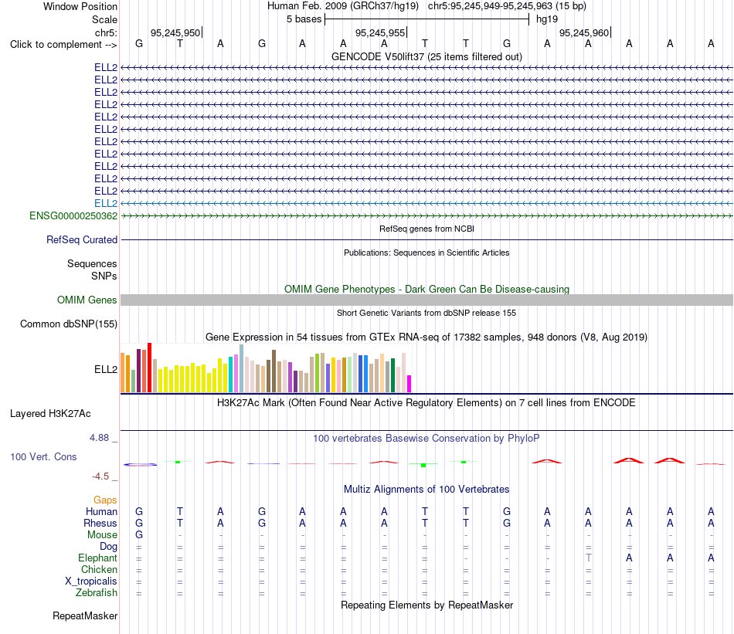
Task: Click the Chicken species row label
Action: (99, 569)
